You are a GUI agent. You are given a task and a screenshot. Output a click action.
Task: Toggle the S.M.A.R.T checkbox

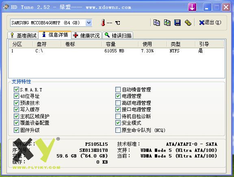click(x=16, y=89)
